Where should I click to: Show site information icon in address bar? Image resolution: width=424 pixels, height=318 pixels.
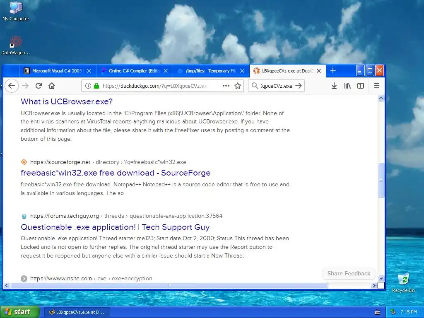pyautogui.click(x=88, y=86)
